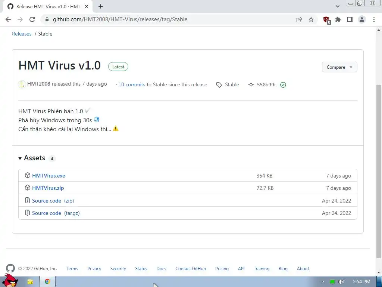Viewport: 382px width, 287px height.
Task: Open the Terms footer link
Action: (72, 268)
